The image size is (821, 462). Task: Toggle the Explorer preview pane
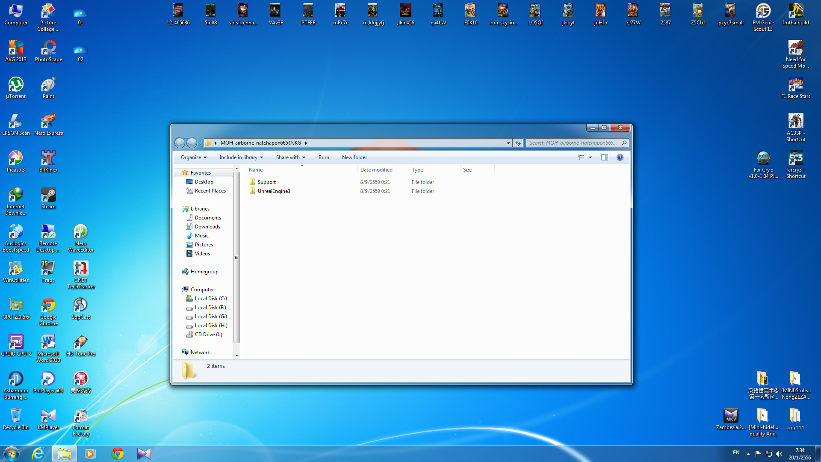[x=604, y=157]
